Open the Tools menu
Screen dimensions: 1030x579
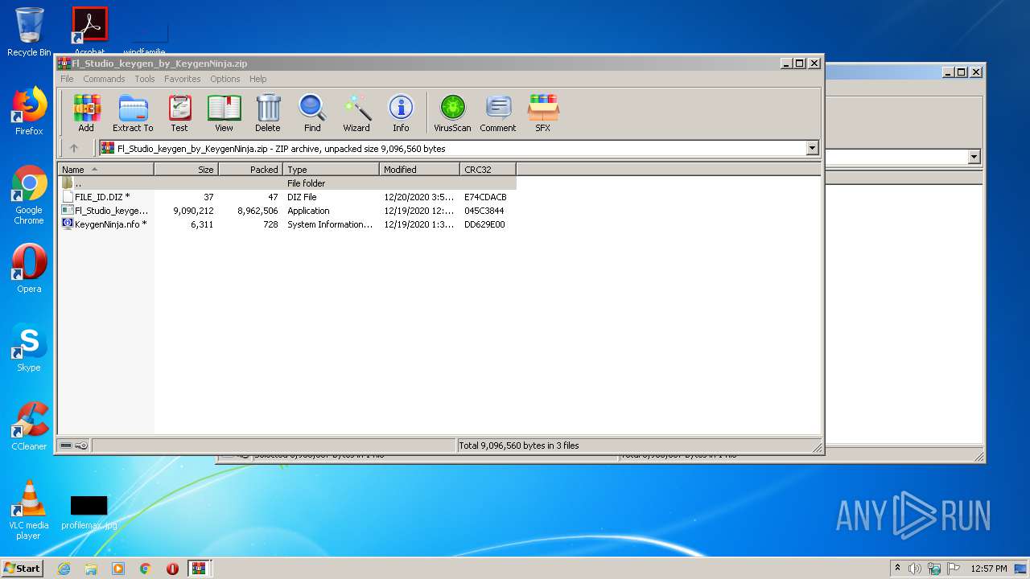[145, 79]
